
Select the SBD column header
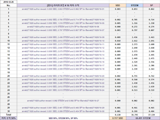click(117, 5)
